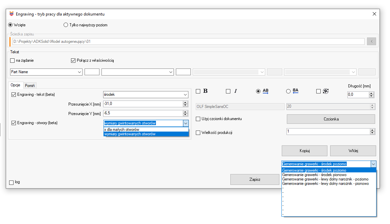Viewport: 390px width, 224px height.
Task: Enable the na żądanie checkbox
Action: coord(13,60)
